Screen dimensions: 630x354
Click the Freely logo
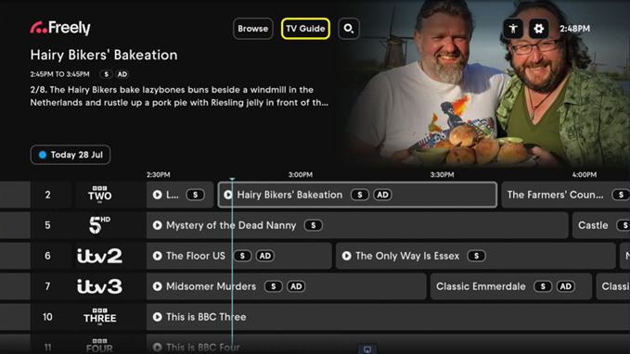(x=60, y=28)
